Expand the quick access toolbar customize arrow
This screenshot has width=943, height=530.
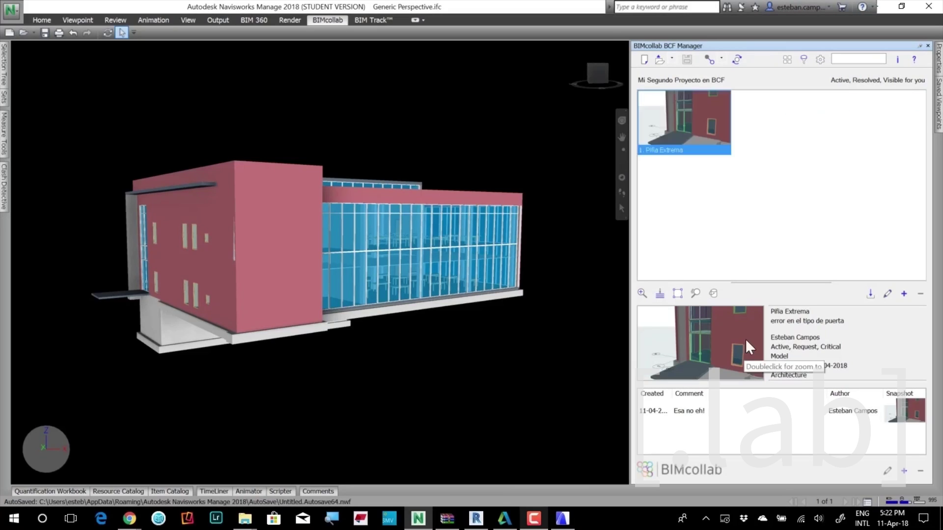pyautogui.click(x=134, y=33)
